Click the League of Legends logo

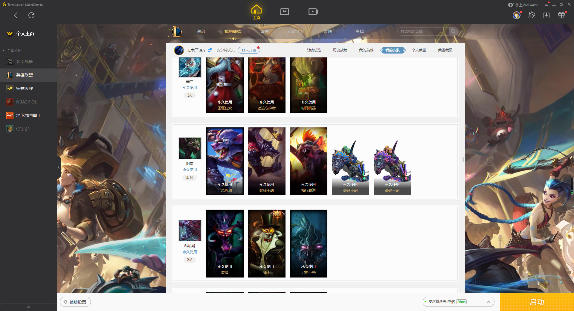coord(177,31)
